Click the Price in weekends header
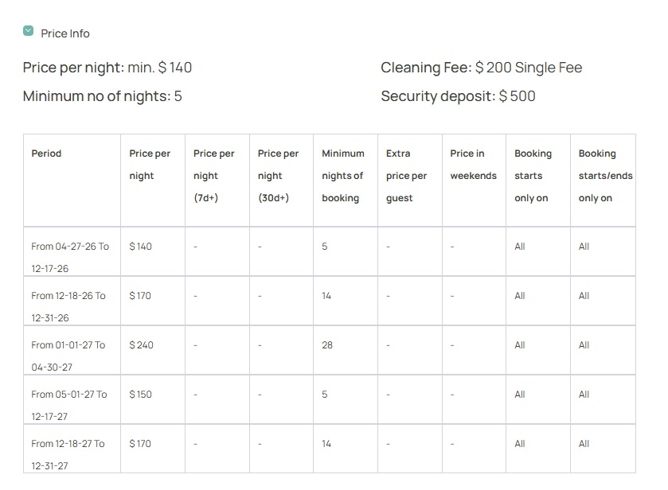This screenshot has width=668, height=490. click(475, 181)
